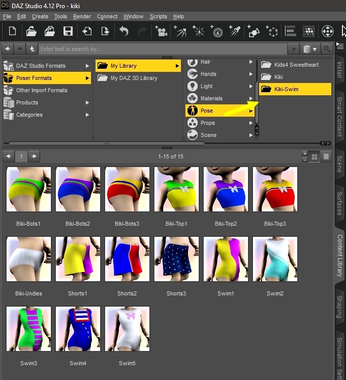346x380 pixels.
Task: Open the database options dropdown
Action: coord(310,49)
